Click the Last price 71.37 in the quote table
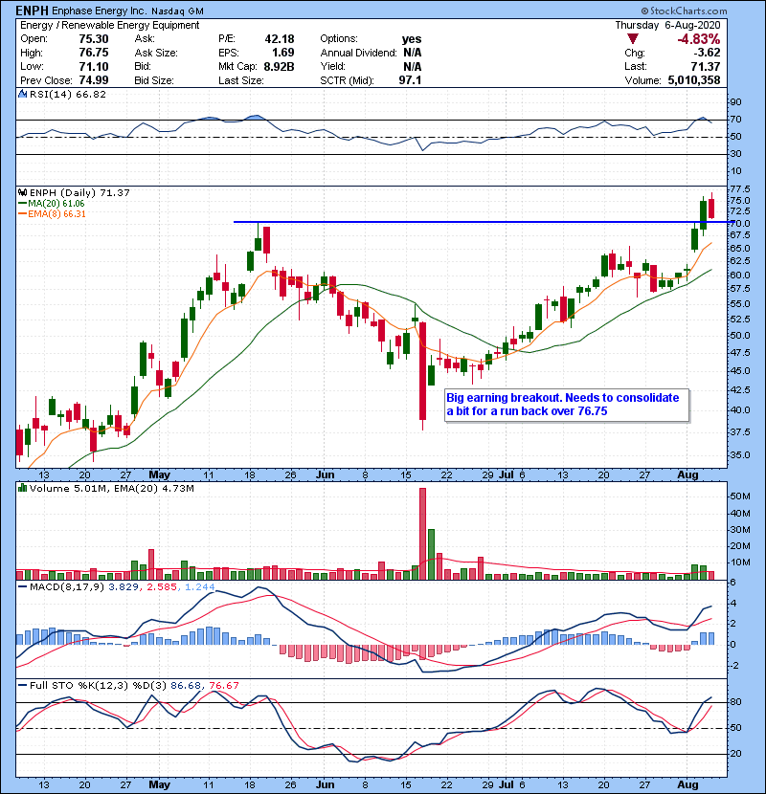 coord(706,66)
